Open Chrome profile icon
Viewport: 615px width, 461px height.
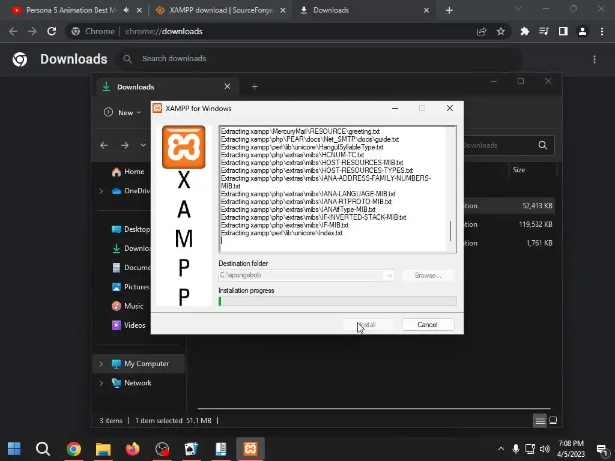pyautogui.click(x=583, y=31)
